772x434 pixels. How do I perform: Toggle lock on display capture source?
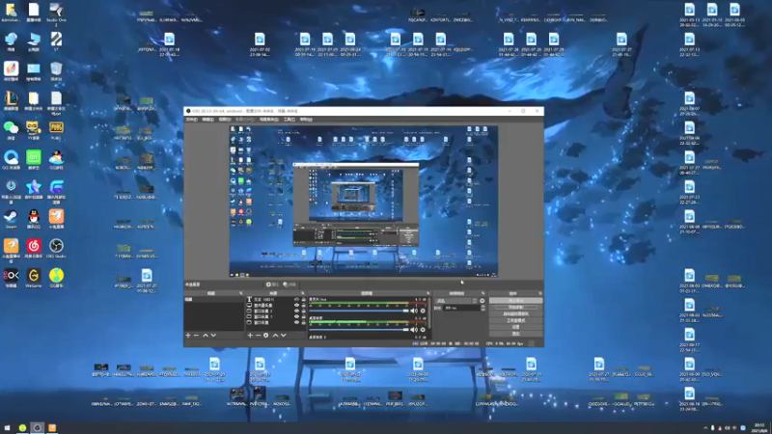pyautogui.click(x=303, y=305)
